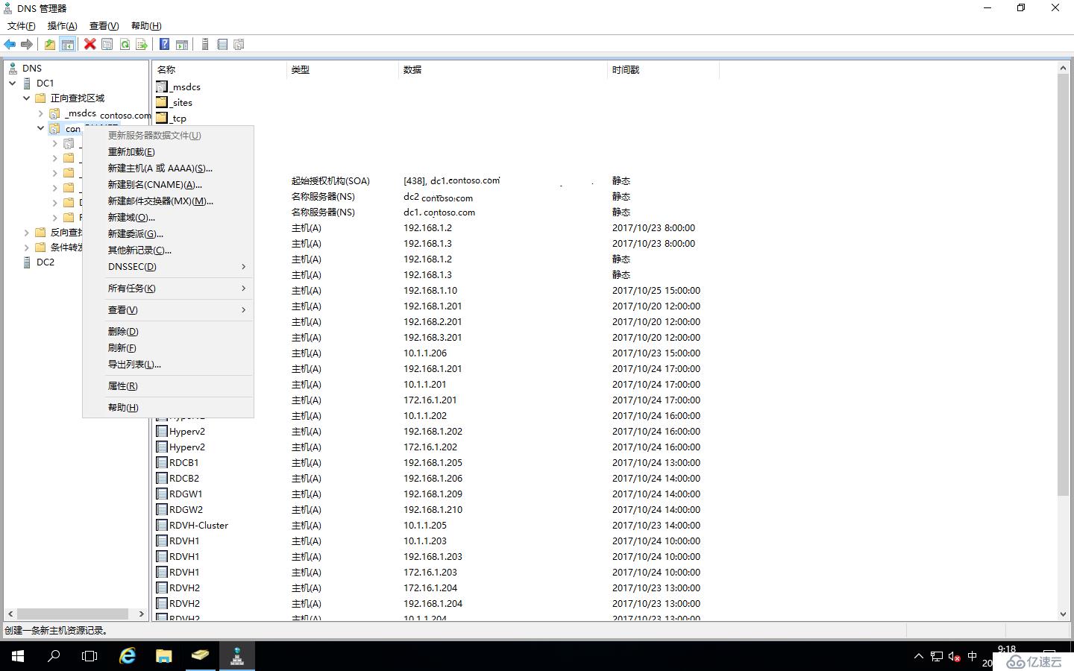Image resolution: width=1074 pixels, height=671 pixels.
Task: Choose 属性(R) in context menu
Action: [x=168, y=385]
